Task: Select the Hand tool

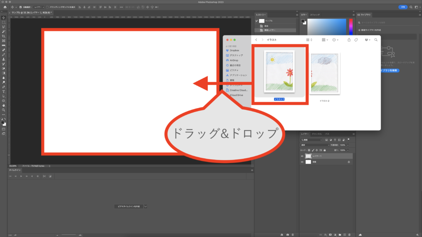Action: 4,105
